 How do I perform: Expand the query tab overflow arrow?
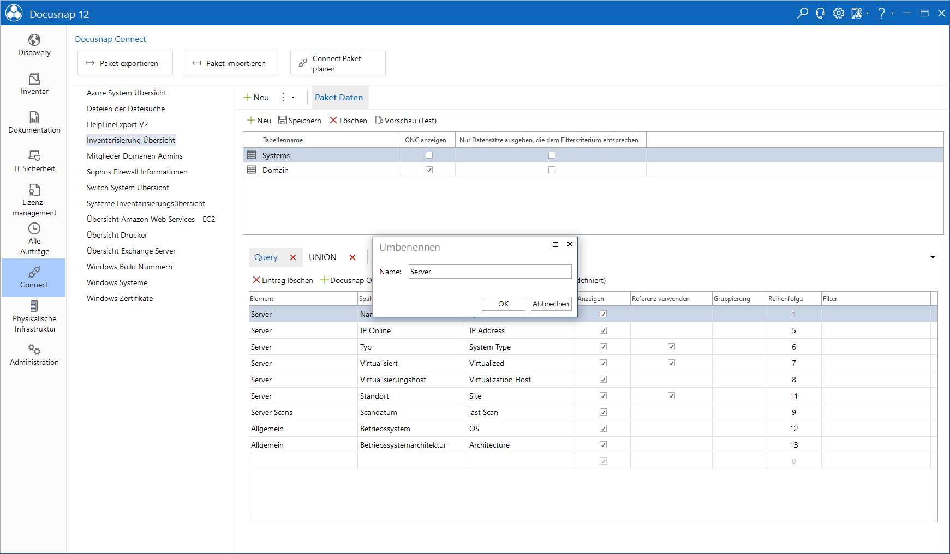coord(933,257)
